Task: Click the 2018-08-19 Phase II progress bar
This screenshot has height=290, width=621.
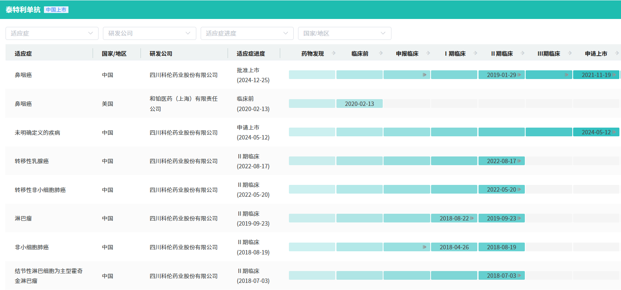Action: point(501,247)
